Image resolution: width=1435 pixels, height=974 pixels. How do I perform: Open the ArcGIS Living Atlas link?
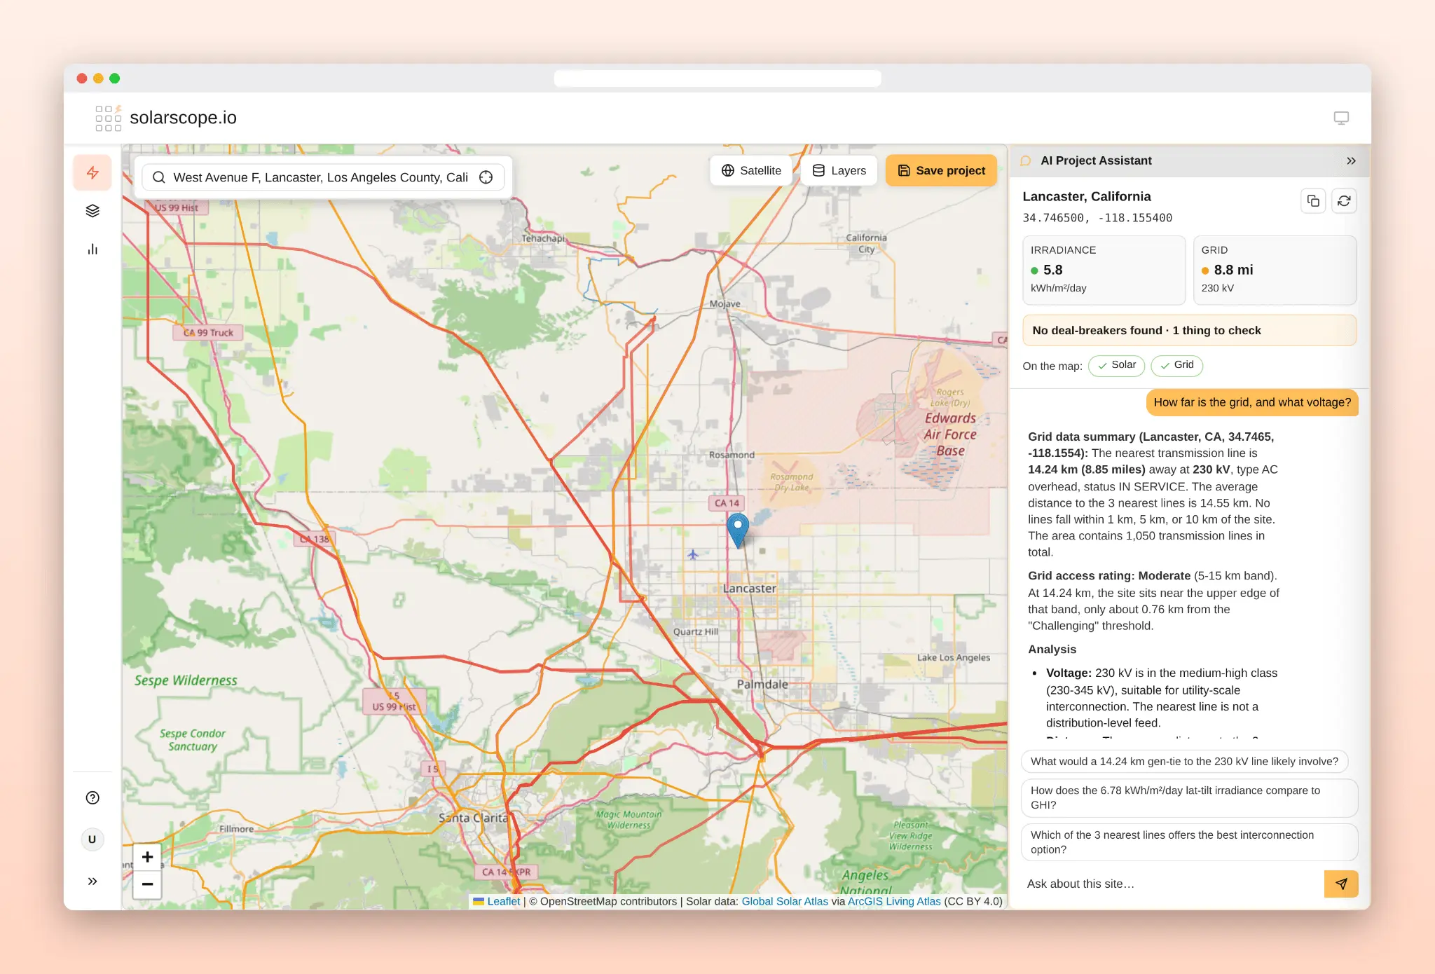point(894,901)
